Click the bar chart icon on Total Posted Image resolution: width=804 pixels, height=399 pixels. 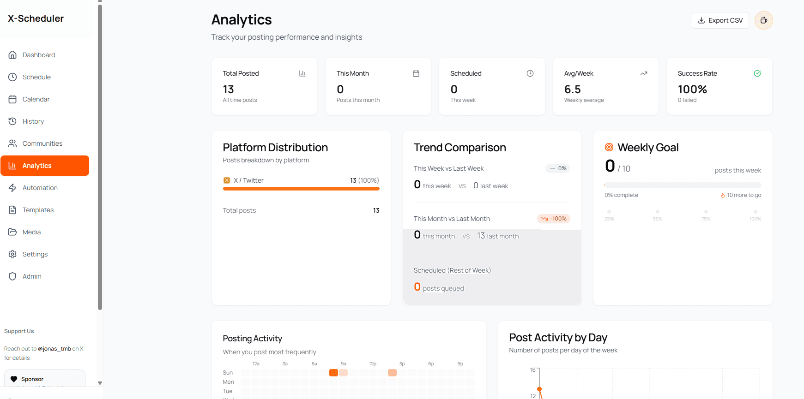click(302, 73)
